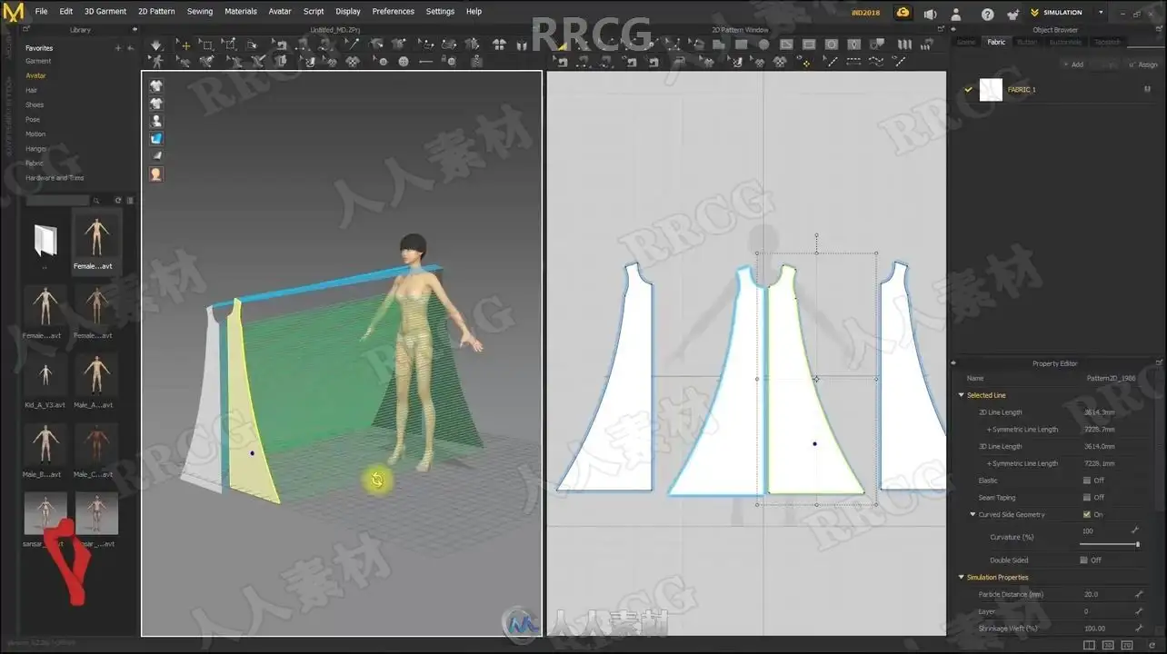Enable the Seam Taping checkbox
Viewport: 1167px width, 654px height.
click(1087, 498)
